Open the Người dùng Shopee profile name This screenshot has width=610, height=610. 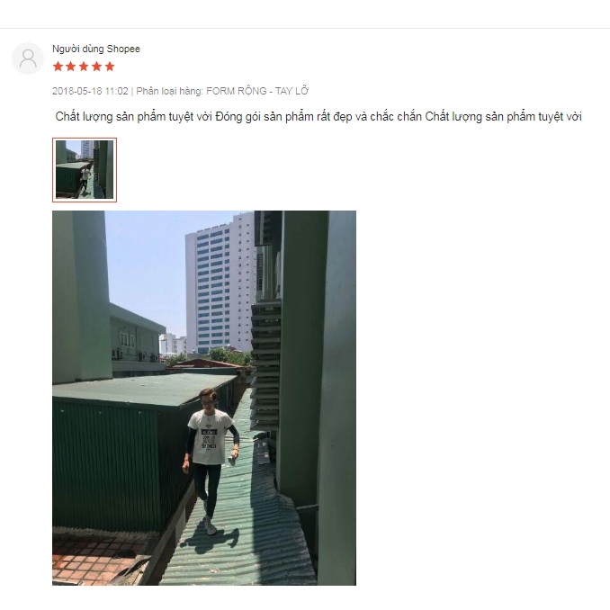click(x=96, y=49)
